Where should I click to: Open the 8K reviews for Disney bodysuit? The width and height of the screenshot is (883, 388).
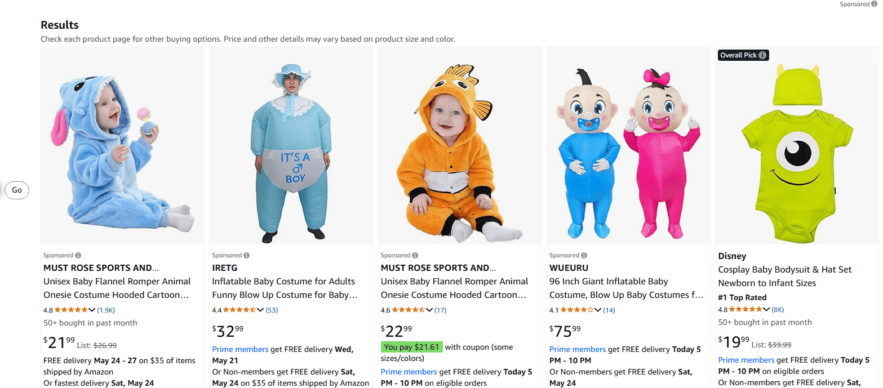[x=778, y=309]
